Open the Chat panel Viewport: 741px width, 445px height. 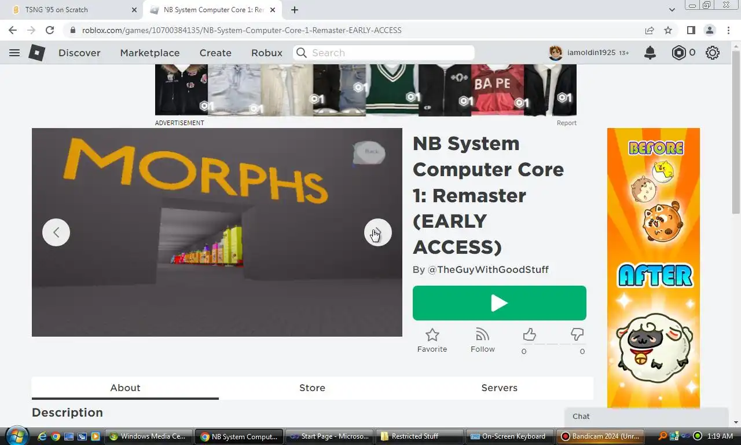click(646, 416)
